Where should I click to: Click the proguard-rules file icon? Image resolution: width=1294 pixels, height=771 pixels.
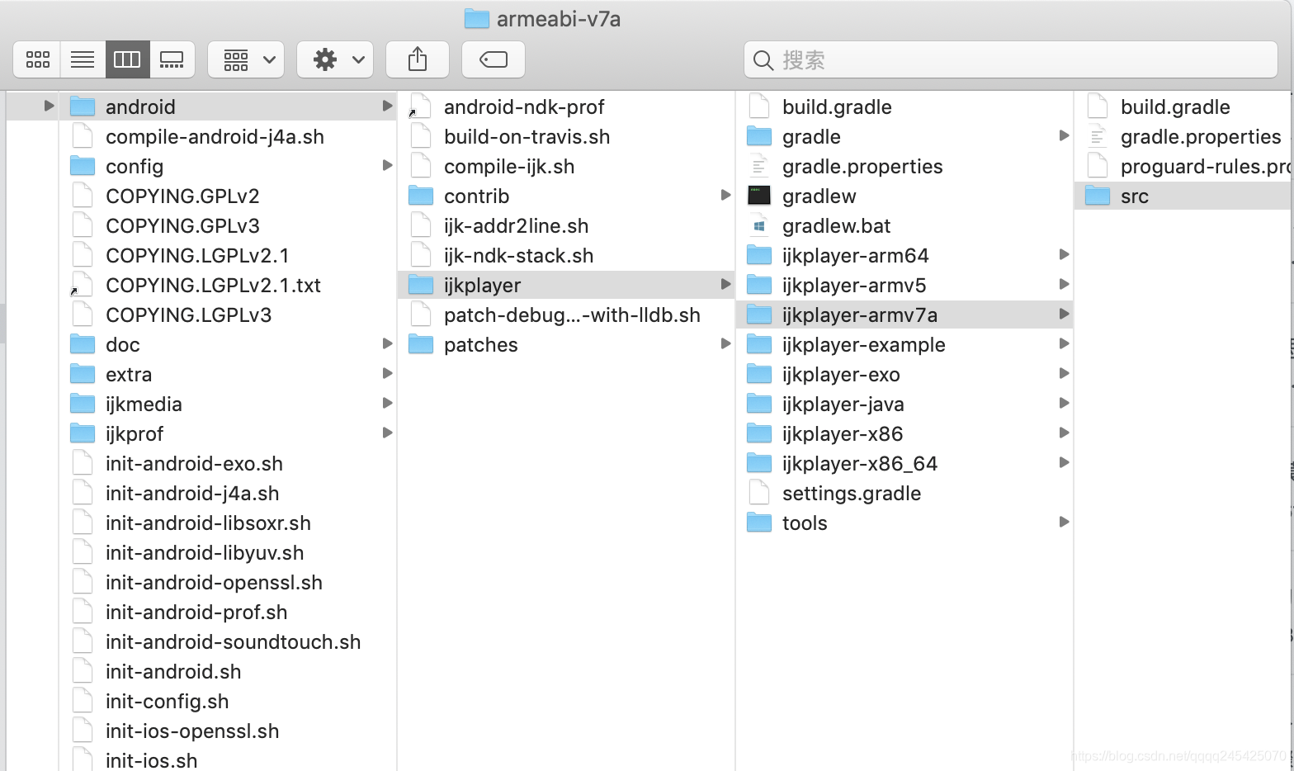1098,166
